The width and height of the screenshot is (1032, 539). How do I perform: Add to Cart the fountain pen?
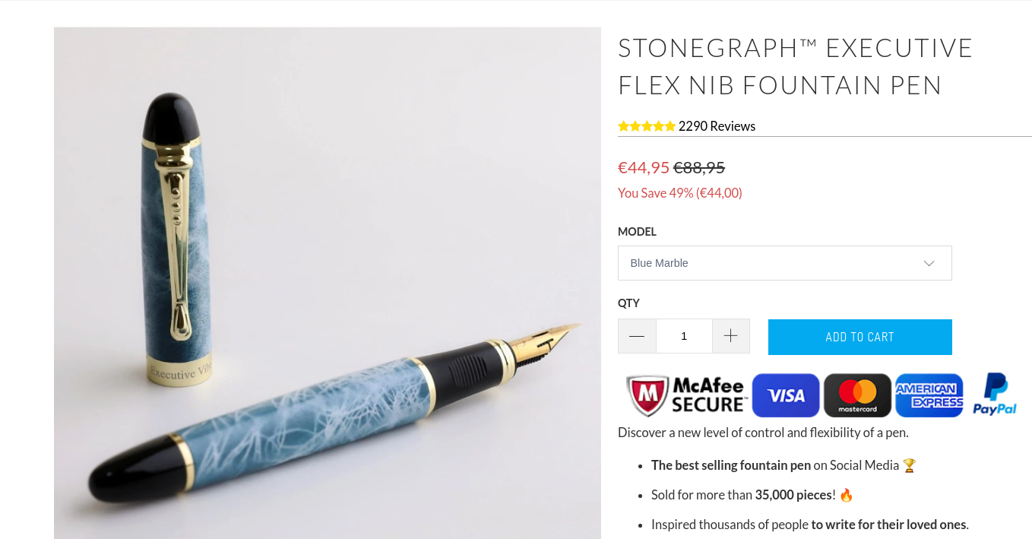click(x=859, y=337)
